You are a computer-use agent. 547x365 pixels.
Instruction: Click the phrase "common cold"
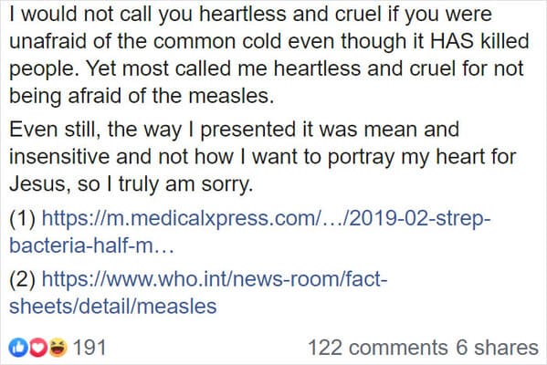(216, 41)
